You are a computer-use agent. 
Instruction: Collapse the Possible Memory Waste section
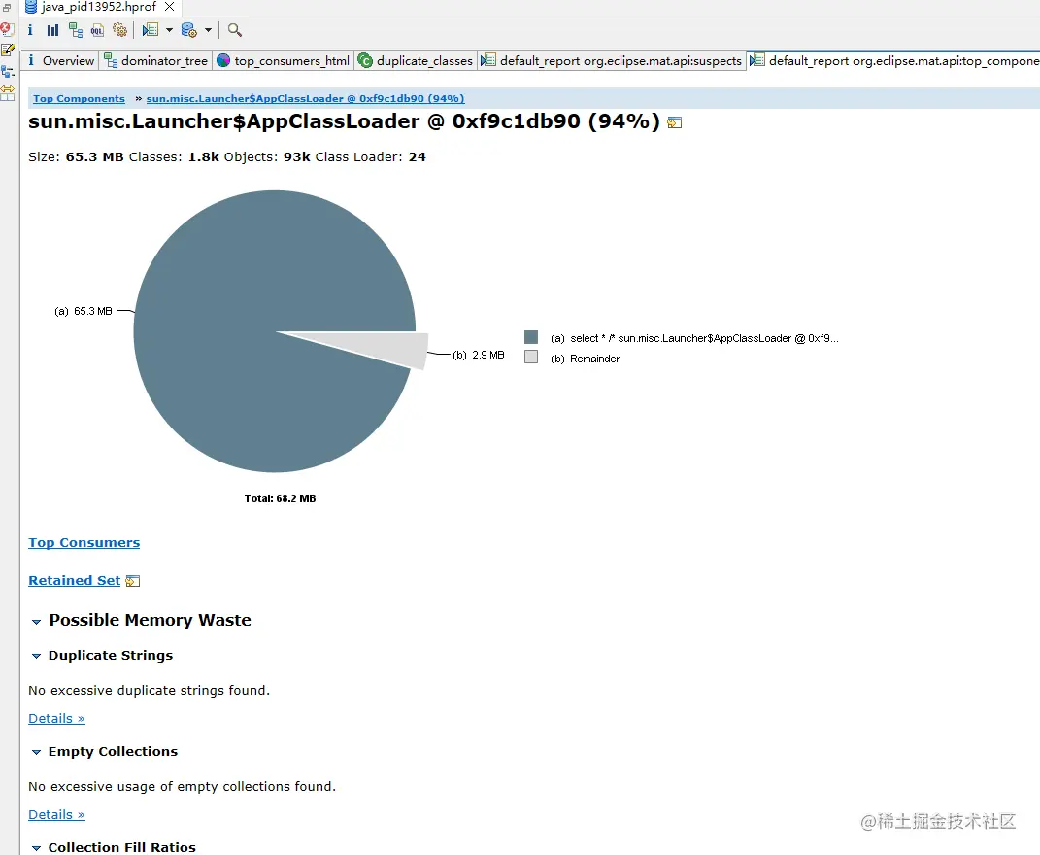pyautogui.click(x=36, y=622)
